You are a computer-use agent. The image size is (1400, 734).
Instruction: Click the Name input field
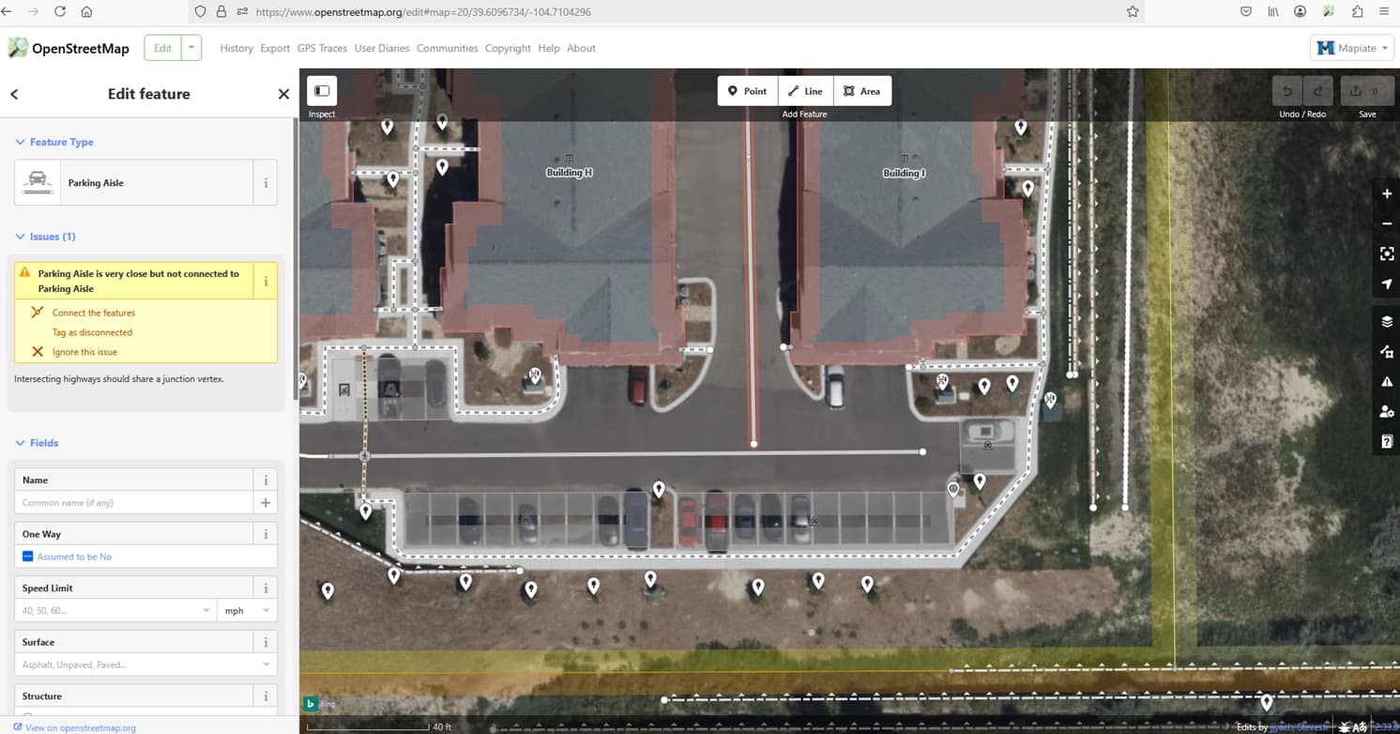tap(135, 502)
